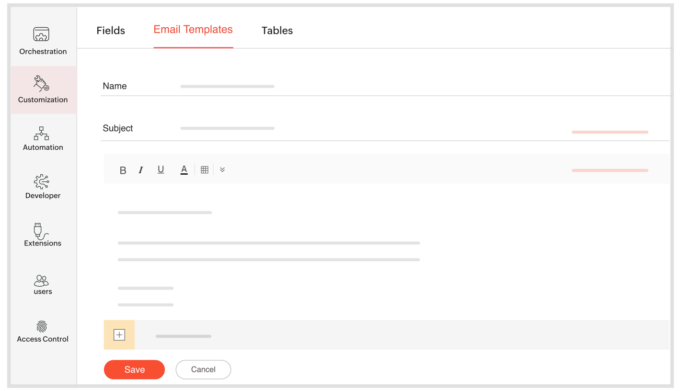The width and height of the screenshot is (681, 391).
Task: Expand more formatting options chevron
Action: click(x=222, y=170)
